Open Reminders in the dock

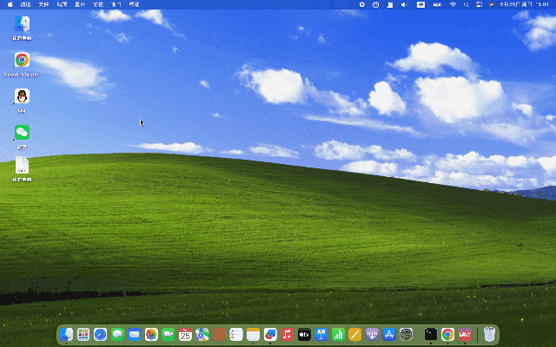(236, 334)
